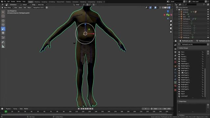Select the Scale tool
The image size is (210, 118).
point(3,29)
